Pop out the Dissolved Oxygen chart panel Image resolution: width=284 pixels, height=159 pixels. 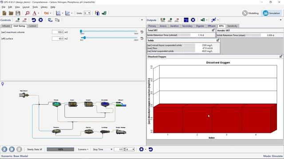(281, 57)
